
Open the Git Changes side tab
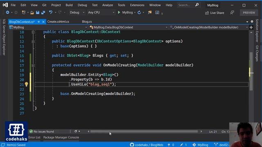pyautogui.click(x=257, y=53)
